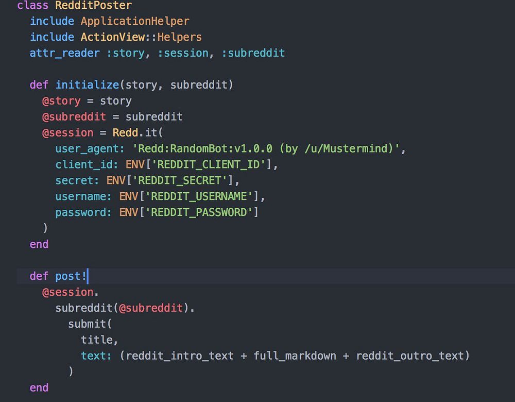Click full_markdown in the expression

coord(295,356)
